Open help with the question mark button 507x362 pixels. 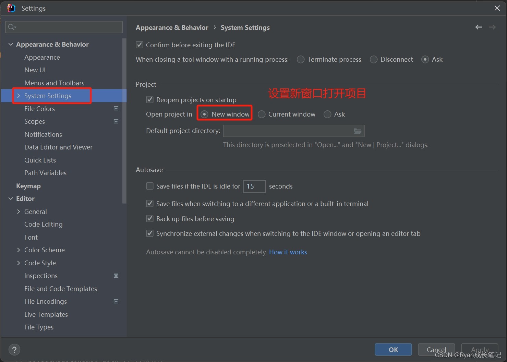(14, 350)
